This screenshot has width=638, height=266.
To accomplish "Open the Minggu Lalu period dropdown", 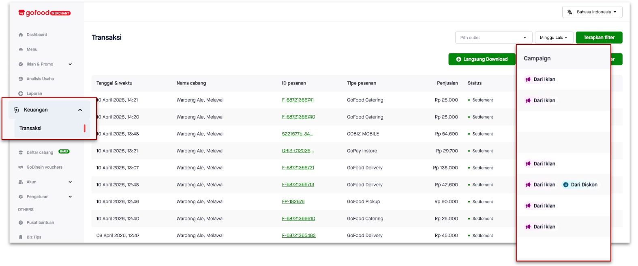I will (x=554, y=38).
